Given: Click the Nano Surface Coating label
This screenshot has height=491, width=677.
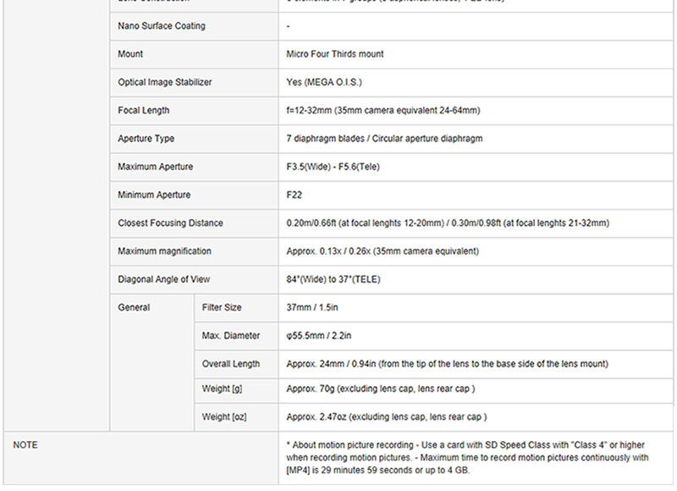Looking at the screenshot, I should 162,26.
